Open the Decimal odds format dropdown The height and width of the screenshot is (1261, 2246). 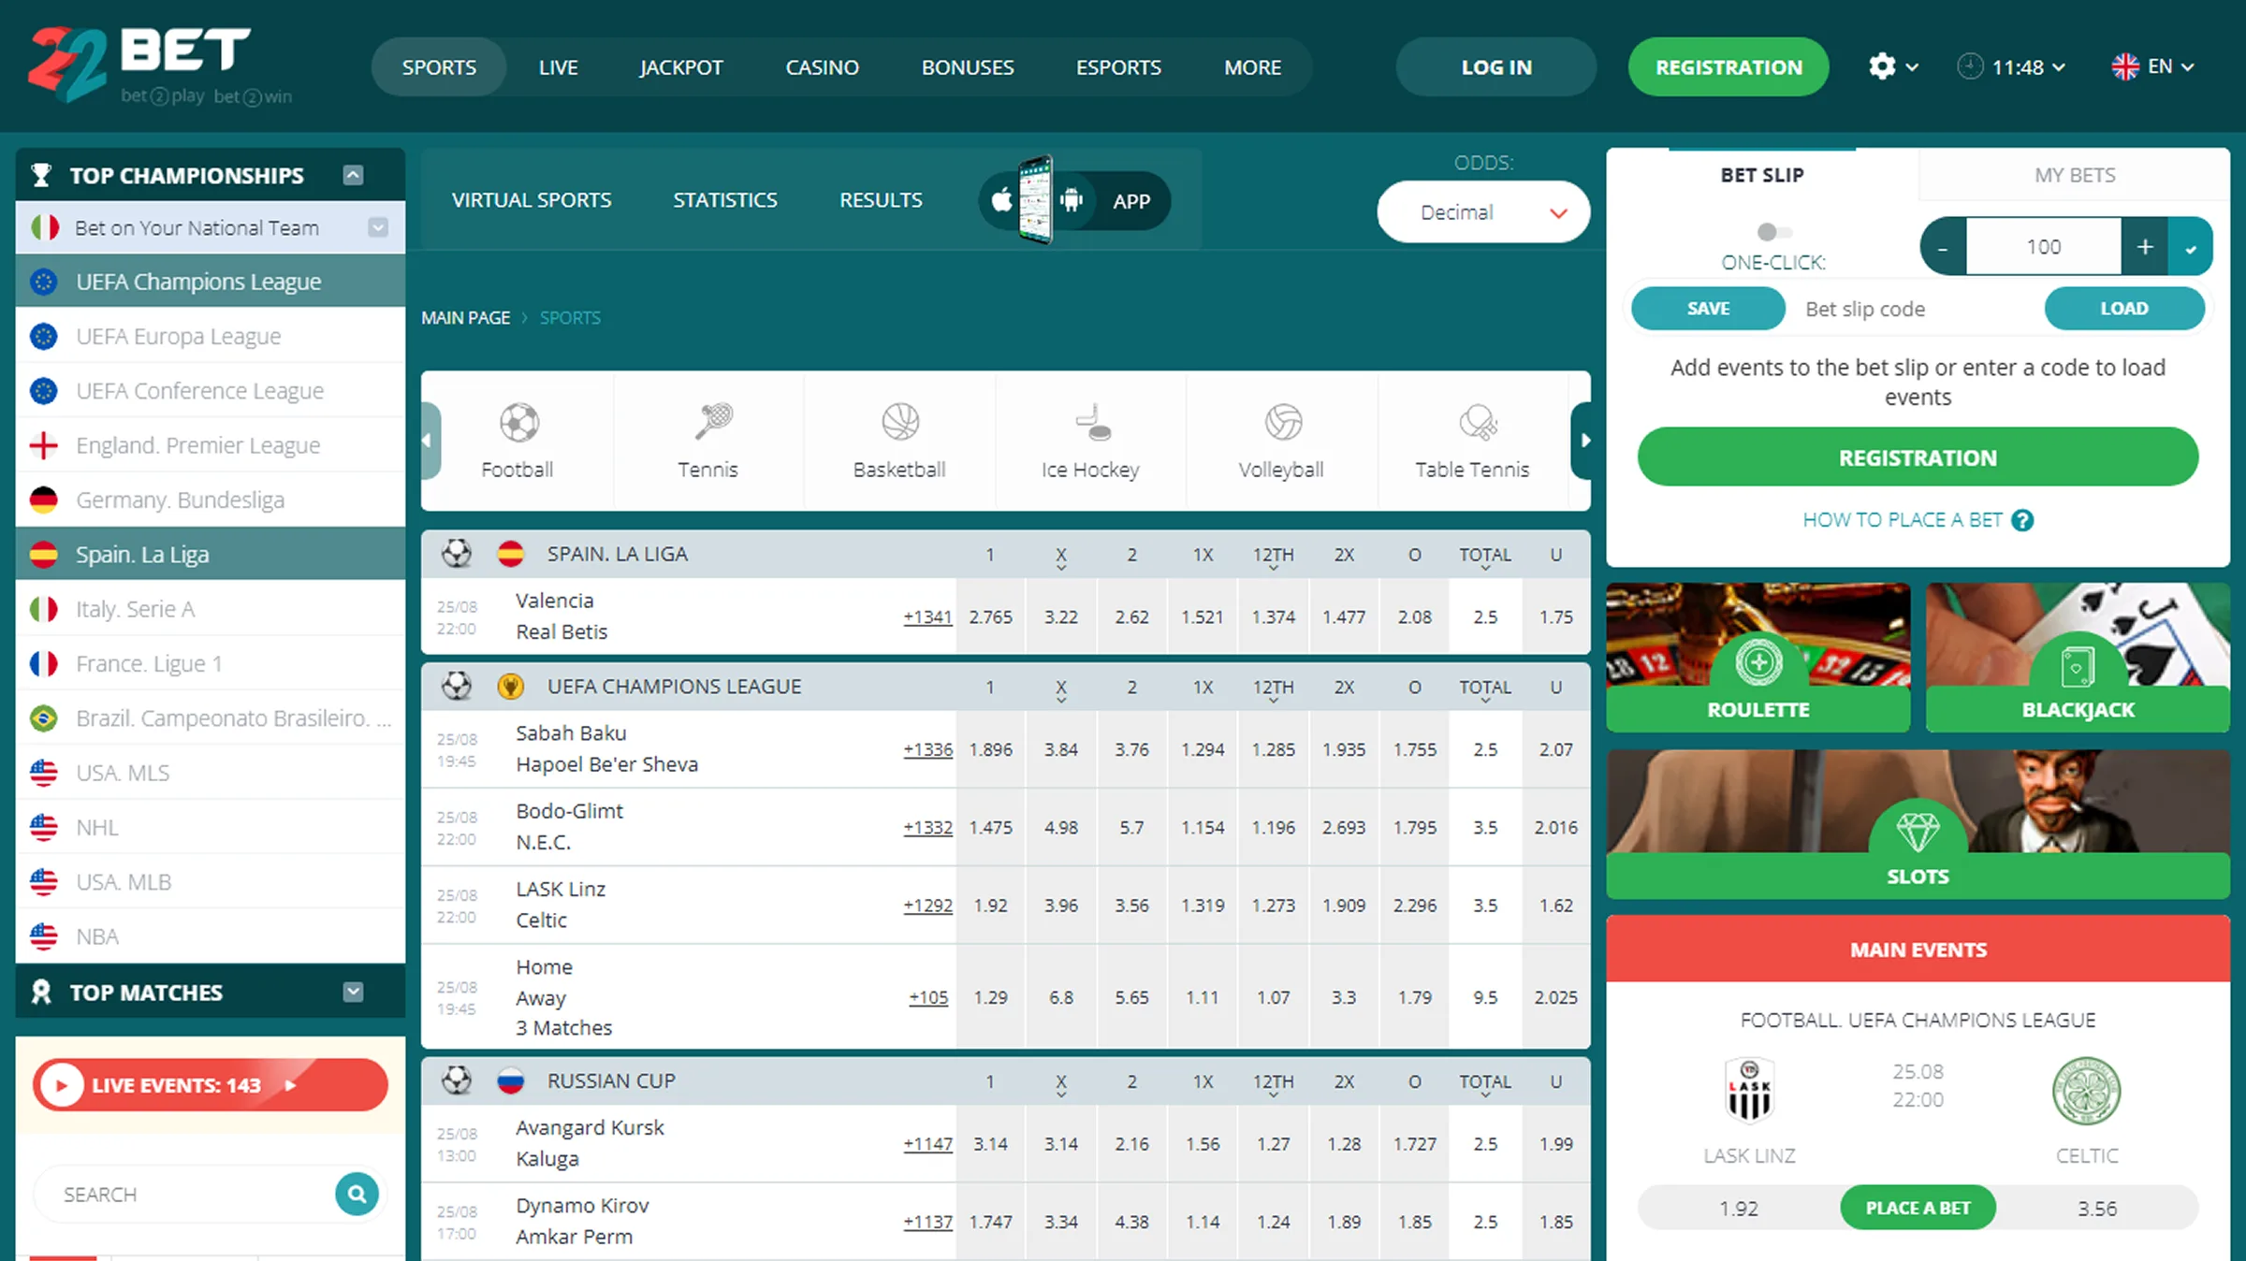tap(1483, 212)
